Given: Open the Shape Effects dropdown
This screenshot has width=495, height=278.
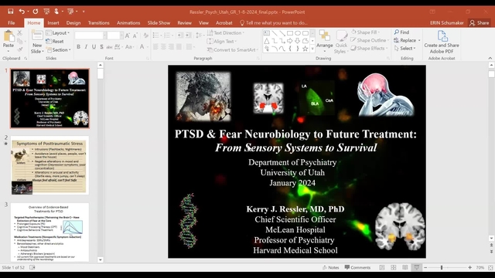Looking at the screenshot, I should point(369,48).
